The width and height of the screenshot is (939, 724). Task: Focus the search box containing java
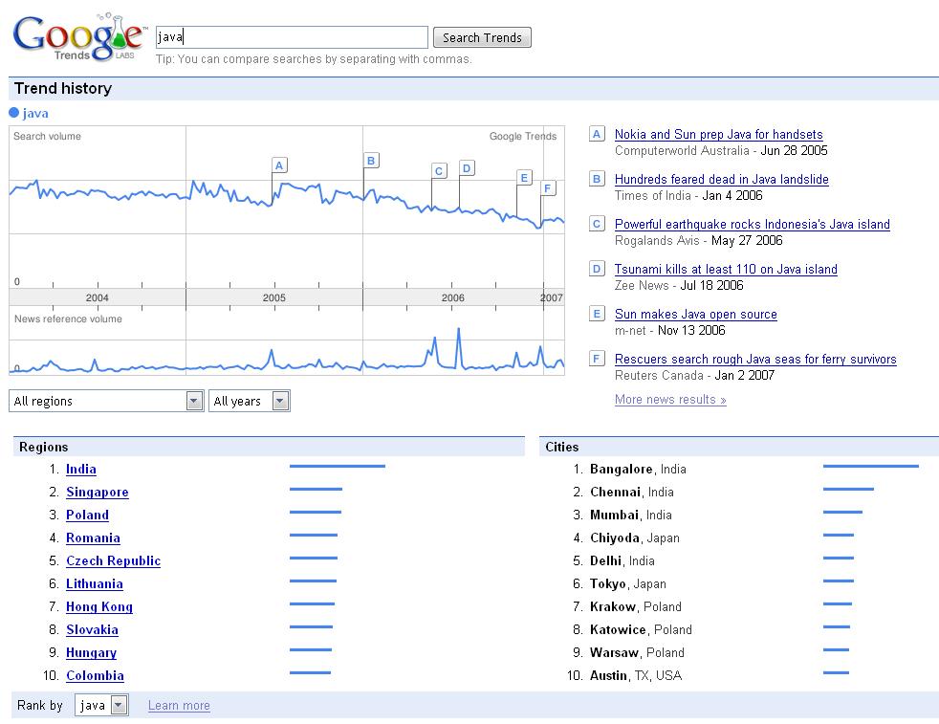(x=292, y=37)
